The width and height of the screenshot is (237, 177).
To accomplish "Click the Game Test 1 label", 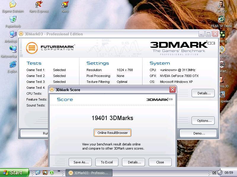I will [x=36, y=70].
